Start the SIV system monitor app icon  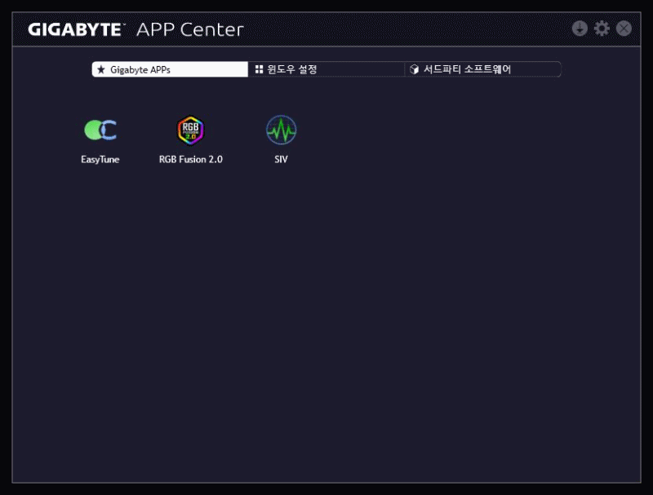[x=281, y=130]
